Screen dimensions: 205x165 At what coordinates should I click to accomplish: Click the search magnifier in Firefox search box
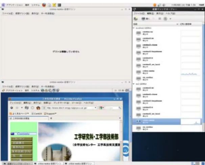(x=120, y=108)
